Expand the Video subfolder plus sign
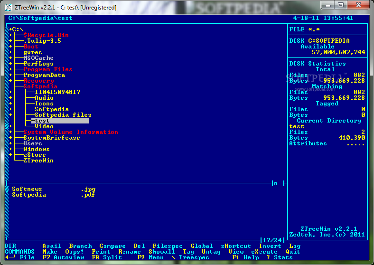The width and height of the screenshot is (374, 265). point(10,126)
